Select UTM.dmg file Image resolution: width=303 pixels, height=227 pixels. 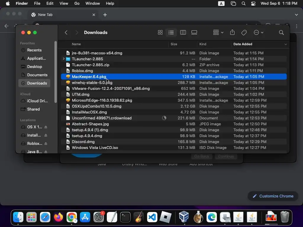[x=174, y=94]
